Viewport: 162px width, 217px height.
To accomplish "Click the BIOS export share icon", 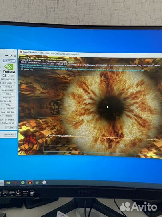I will [x=4, y=76].
